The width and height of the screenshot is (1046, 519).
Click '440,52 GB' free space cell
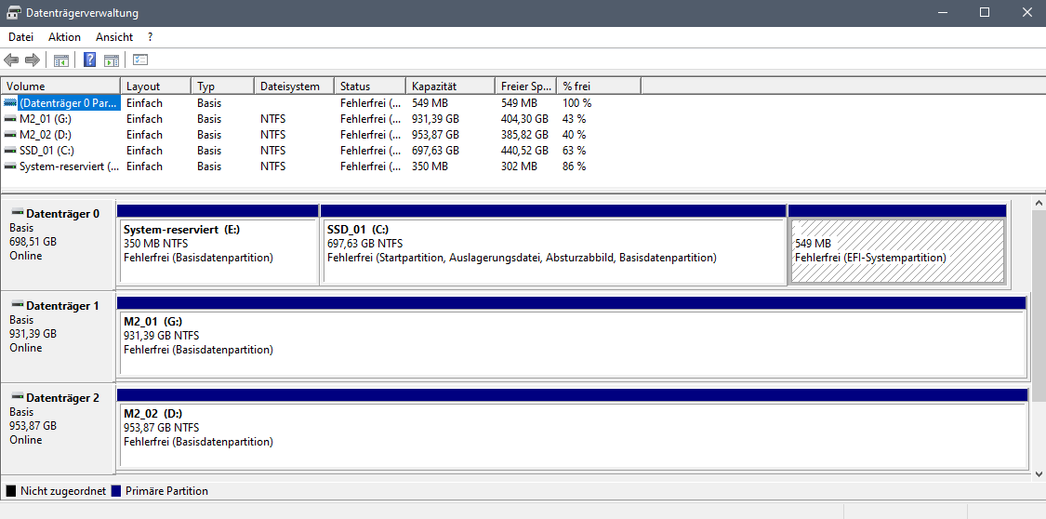pos(524,151)
